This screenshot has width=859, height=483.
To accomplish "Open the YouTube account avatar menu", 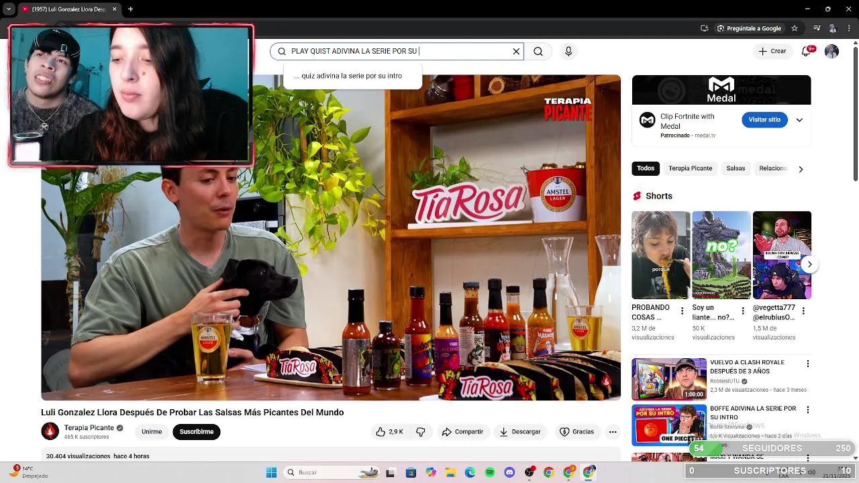I will pyautogui.click(x=831, y=51).
